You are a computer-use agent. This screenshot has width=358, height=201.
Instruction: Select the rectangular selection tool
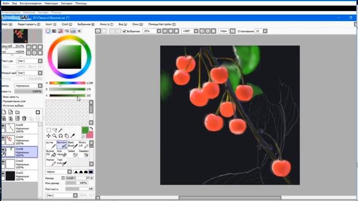click(x=49, y=130)
